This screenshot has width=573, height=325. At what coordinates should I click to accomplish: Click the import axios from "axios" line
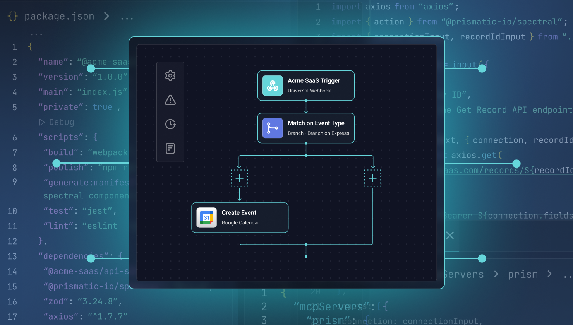coord(395,7)
